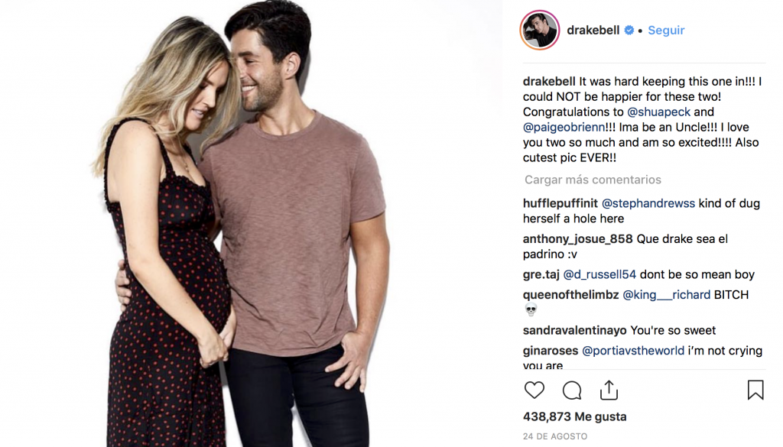Viewport: 783px width, 447px height.
Task: View the anthony_josue_858 profile
Action: click(578, 239)
